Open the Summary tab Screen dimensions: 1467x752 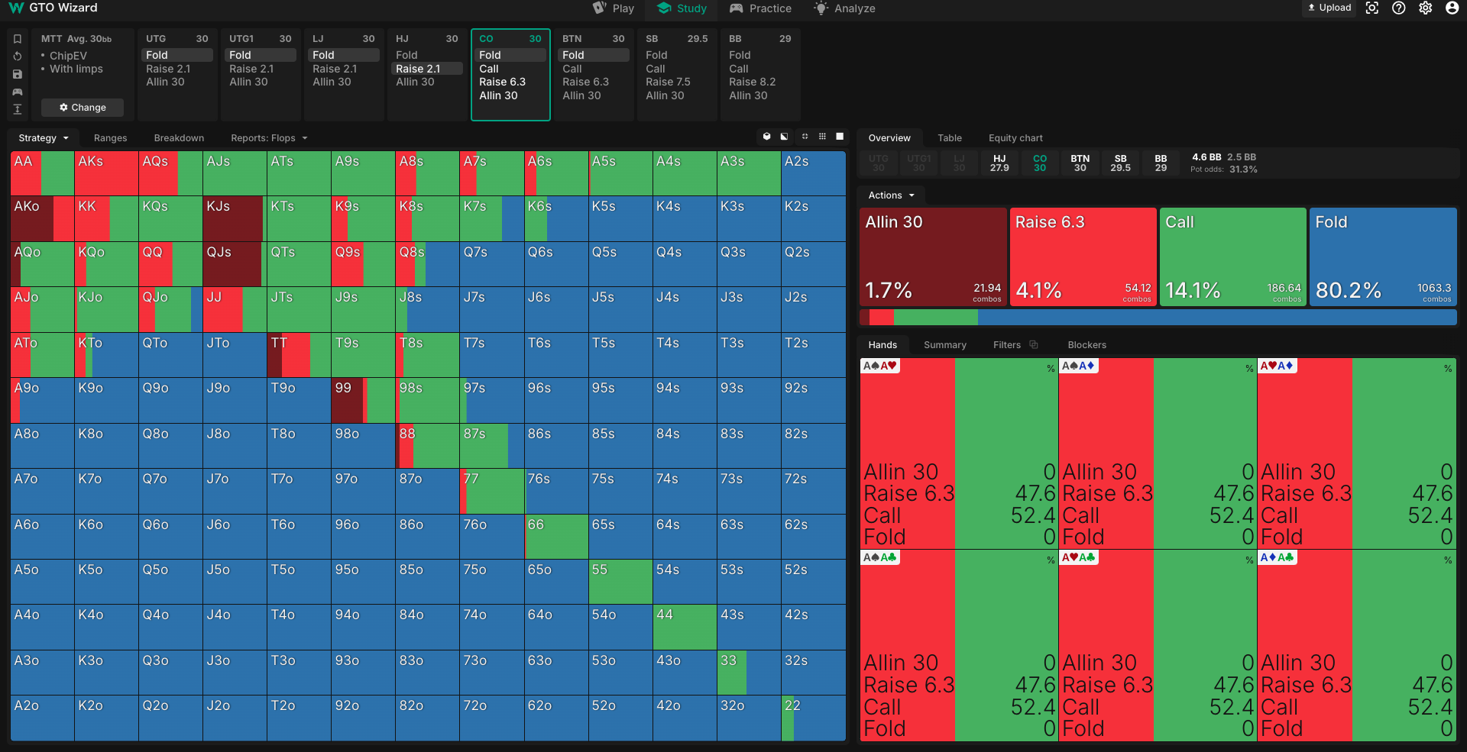pos(945,345)
